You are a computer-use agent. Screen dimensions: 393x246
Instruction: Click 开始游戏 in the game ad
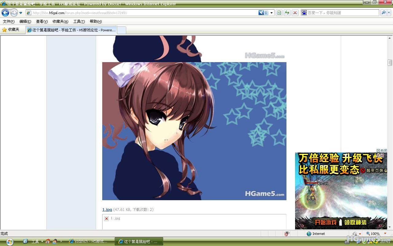(325, 222)
